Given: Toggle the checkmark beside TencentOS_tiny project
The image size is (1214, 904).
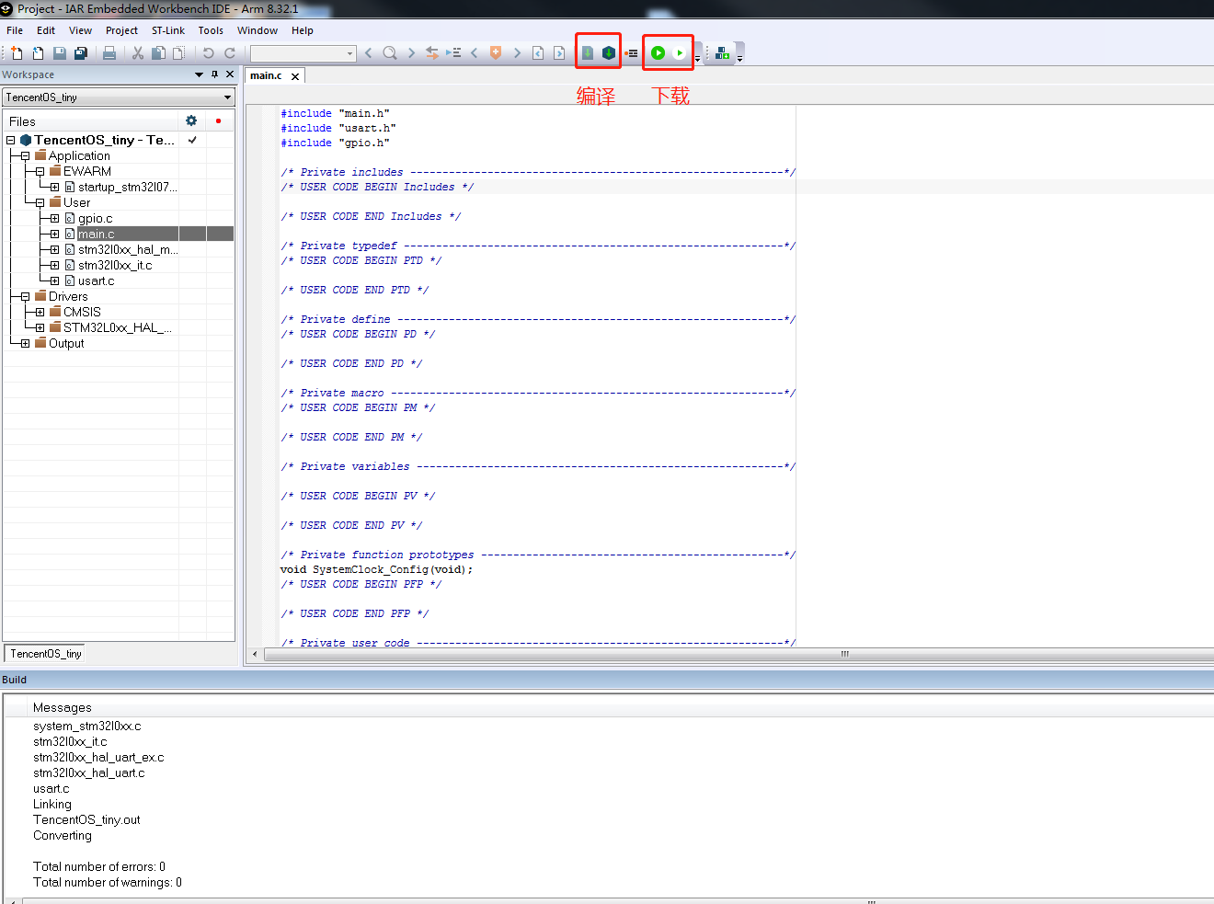Looking at the screenshot, I should [192, 140].
